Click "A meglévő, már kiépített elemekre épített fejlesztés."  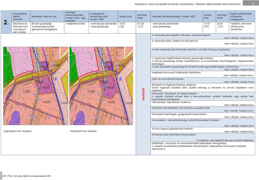point(225,140)
